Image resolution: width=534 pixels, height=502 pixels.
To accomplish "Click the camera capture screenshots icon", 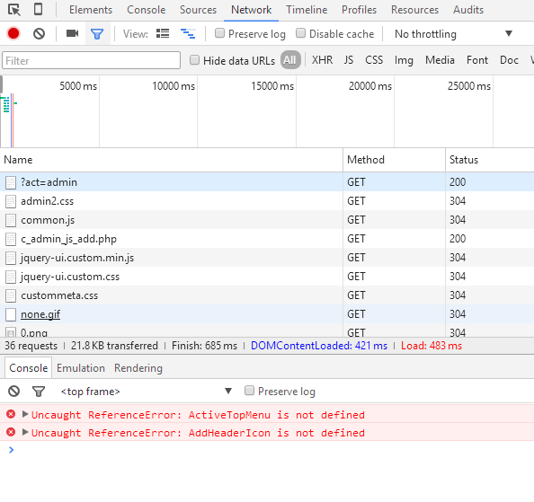I will [72, 33].
